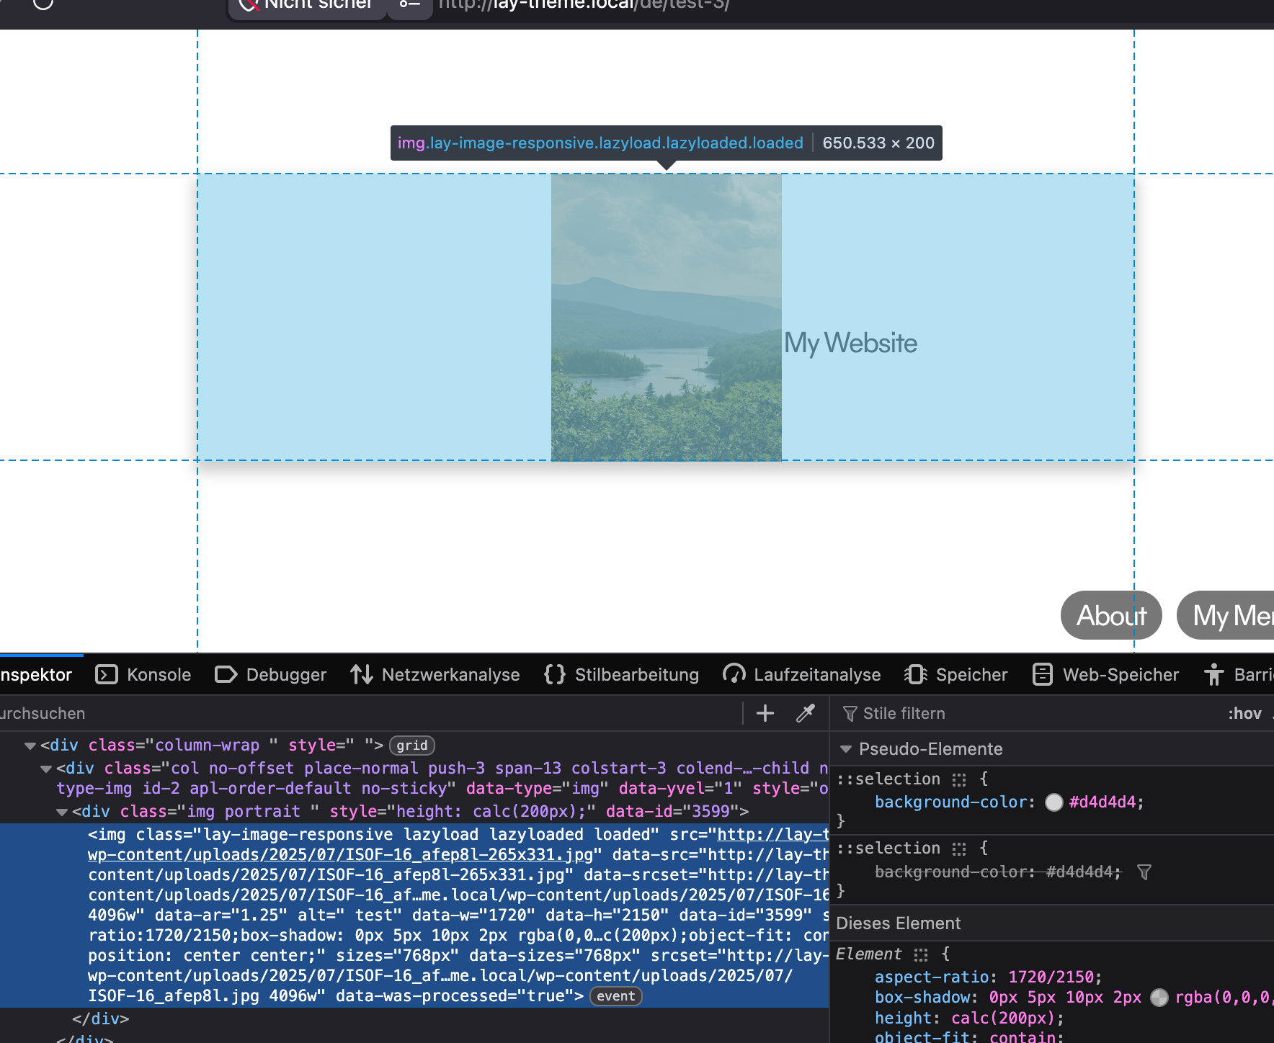The width and height of the screenshot is (1274, 1043).
Task: Open the box-shadow rgba color swatch
Action: point(1159,998)
